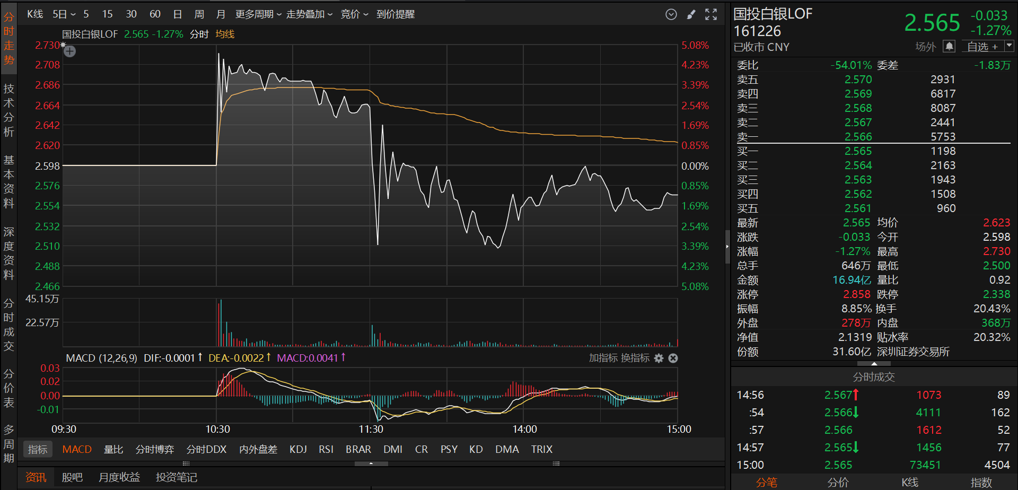
Task: Click the 加指标 add indicator link
Action: (603, 358)
